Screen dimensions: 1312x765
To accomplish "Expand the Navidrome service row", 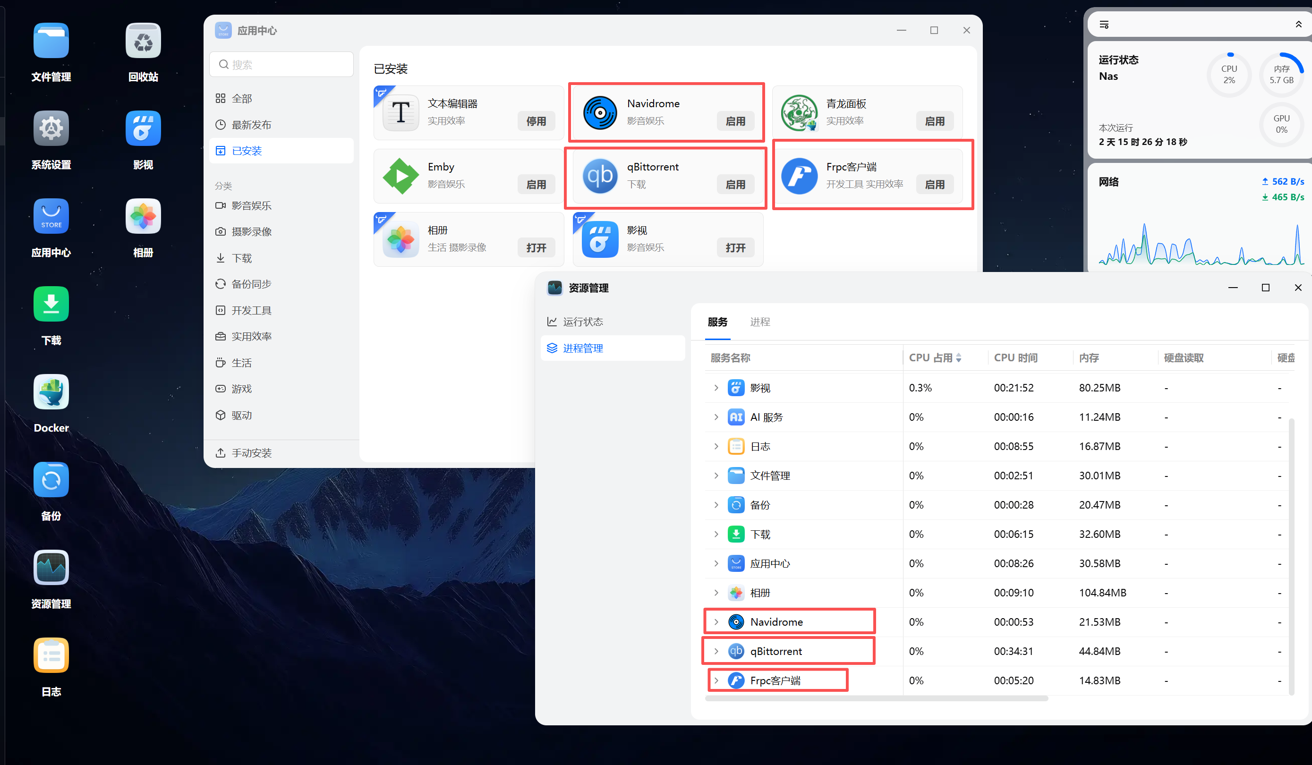I will coord(716,622).
